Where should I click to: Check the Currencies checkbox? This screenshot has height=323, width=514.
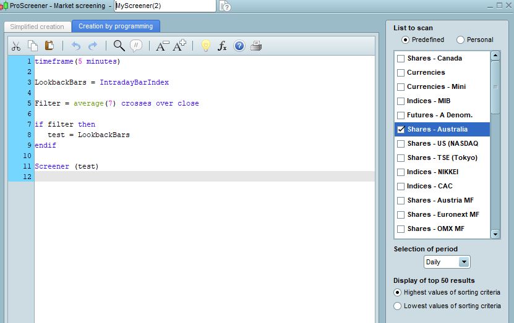pos(401,73)
